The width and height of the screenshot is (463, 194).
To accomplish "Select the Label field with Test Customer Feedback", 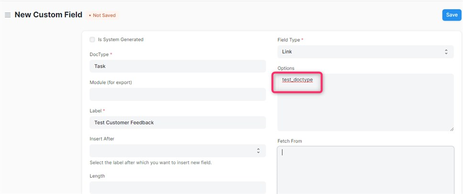I will [178, 123].
